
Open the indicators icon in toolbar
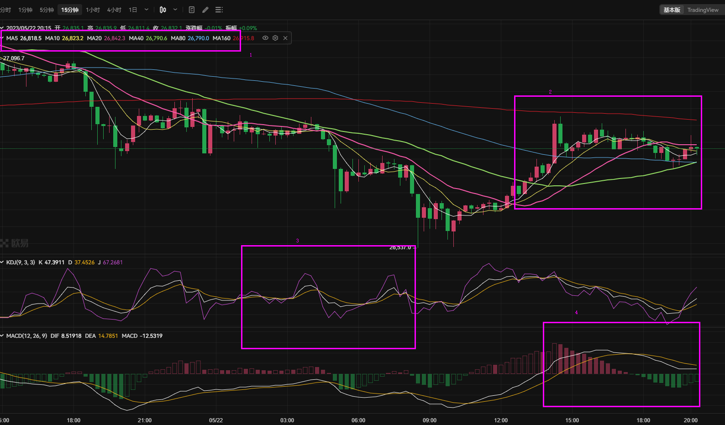pyautogui.click(x=192, y=10)
